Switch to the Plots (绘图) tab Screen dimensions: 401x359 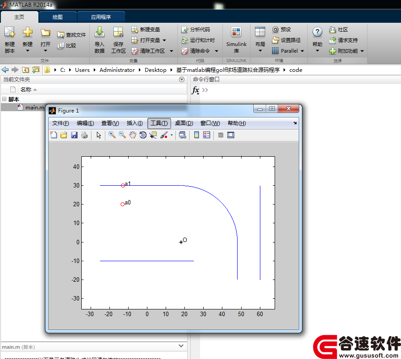58,17
